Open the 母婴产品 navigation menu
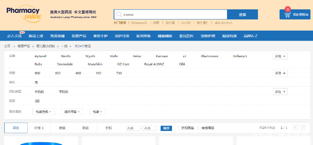The width and height of the screenshot is (313, 145). [x=79, y=36]
